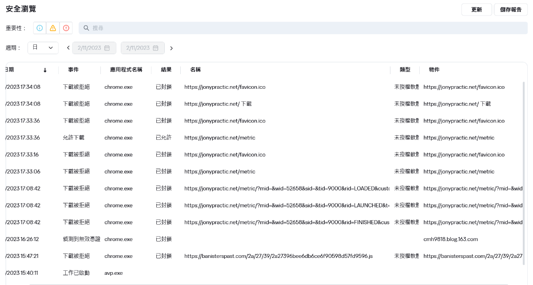The image size is (533, 285).
Task: Open the end date calendar icon
Action: coord(155,48)
